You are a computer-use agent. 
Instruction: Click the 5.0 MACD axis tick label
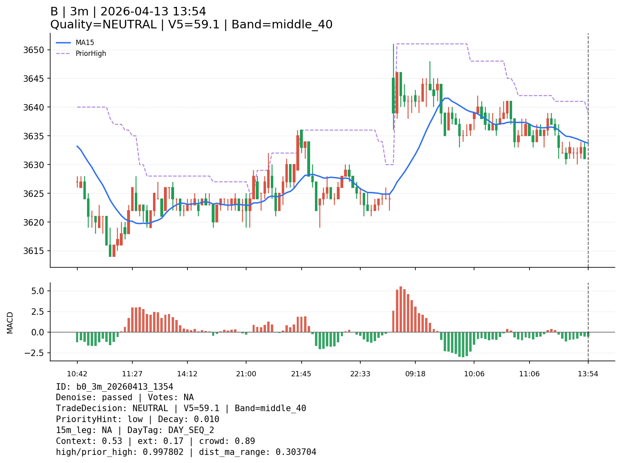pos(39,291)
